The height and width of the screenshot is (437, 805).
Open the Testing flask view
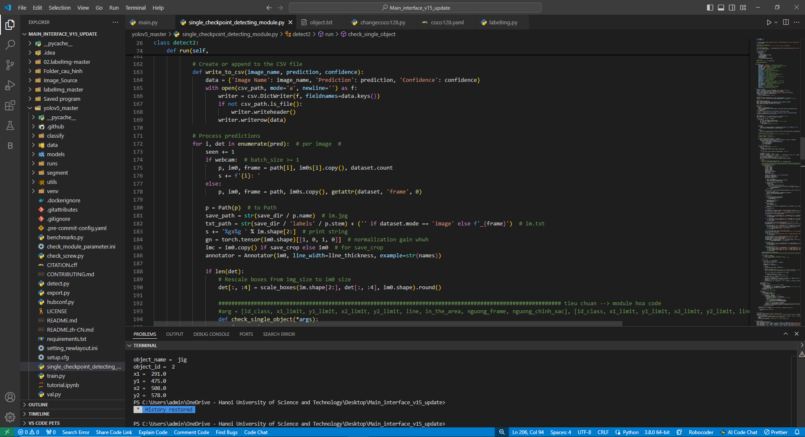(10, 126)
